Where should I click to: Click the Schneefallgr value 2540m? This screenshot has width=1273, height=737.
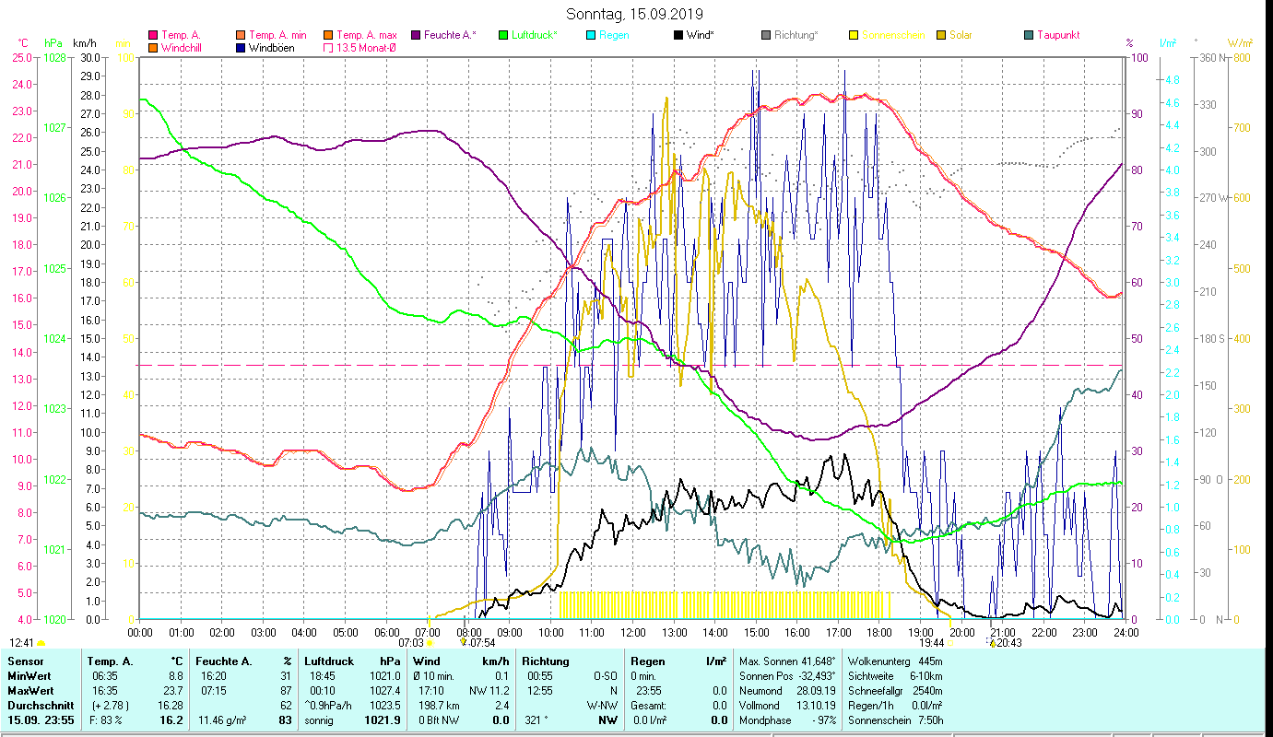[x=928, y=690]
